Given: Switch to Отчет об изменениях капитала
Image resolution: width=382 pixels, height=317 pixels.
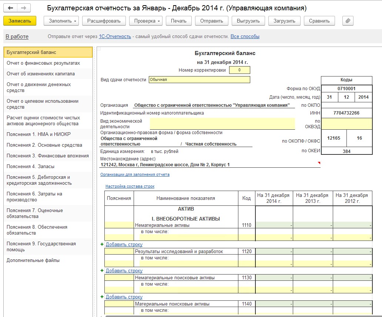Looking at the screenshot, I should 48,74.
